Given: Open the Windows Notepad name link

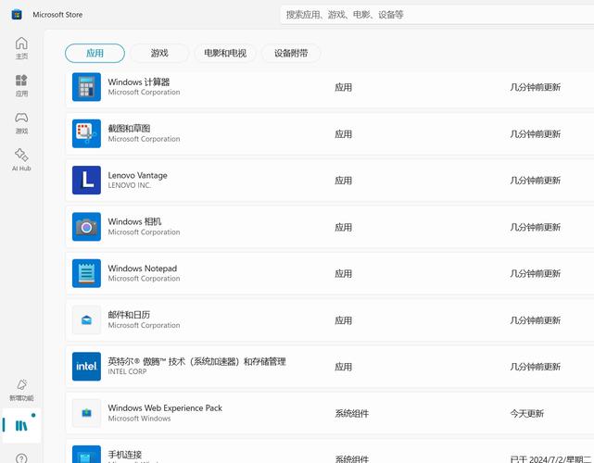Looking at the screenshot, I should [x=143, y=268].
